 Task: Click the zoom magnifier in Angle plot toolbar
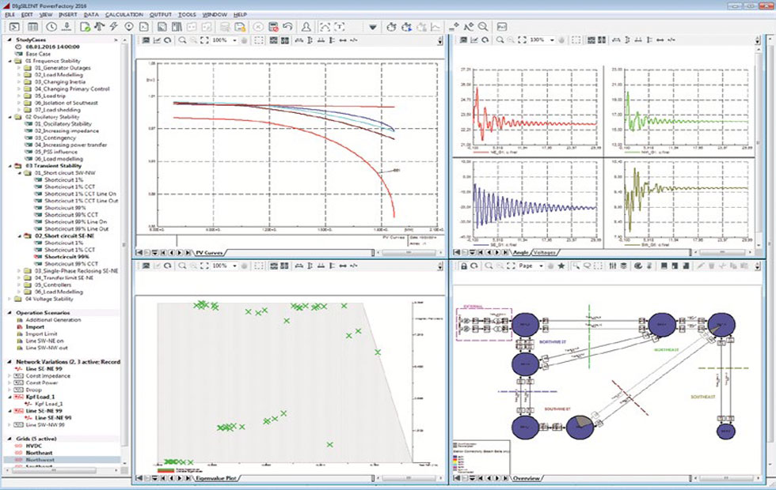pos(500,40)
